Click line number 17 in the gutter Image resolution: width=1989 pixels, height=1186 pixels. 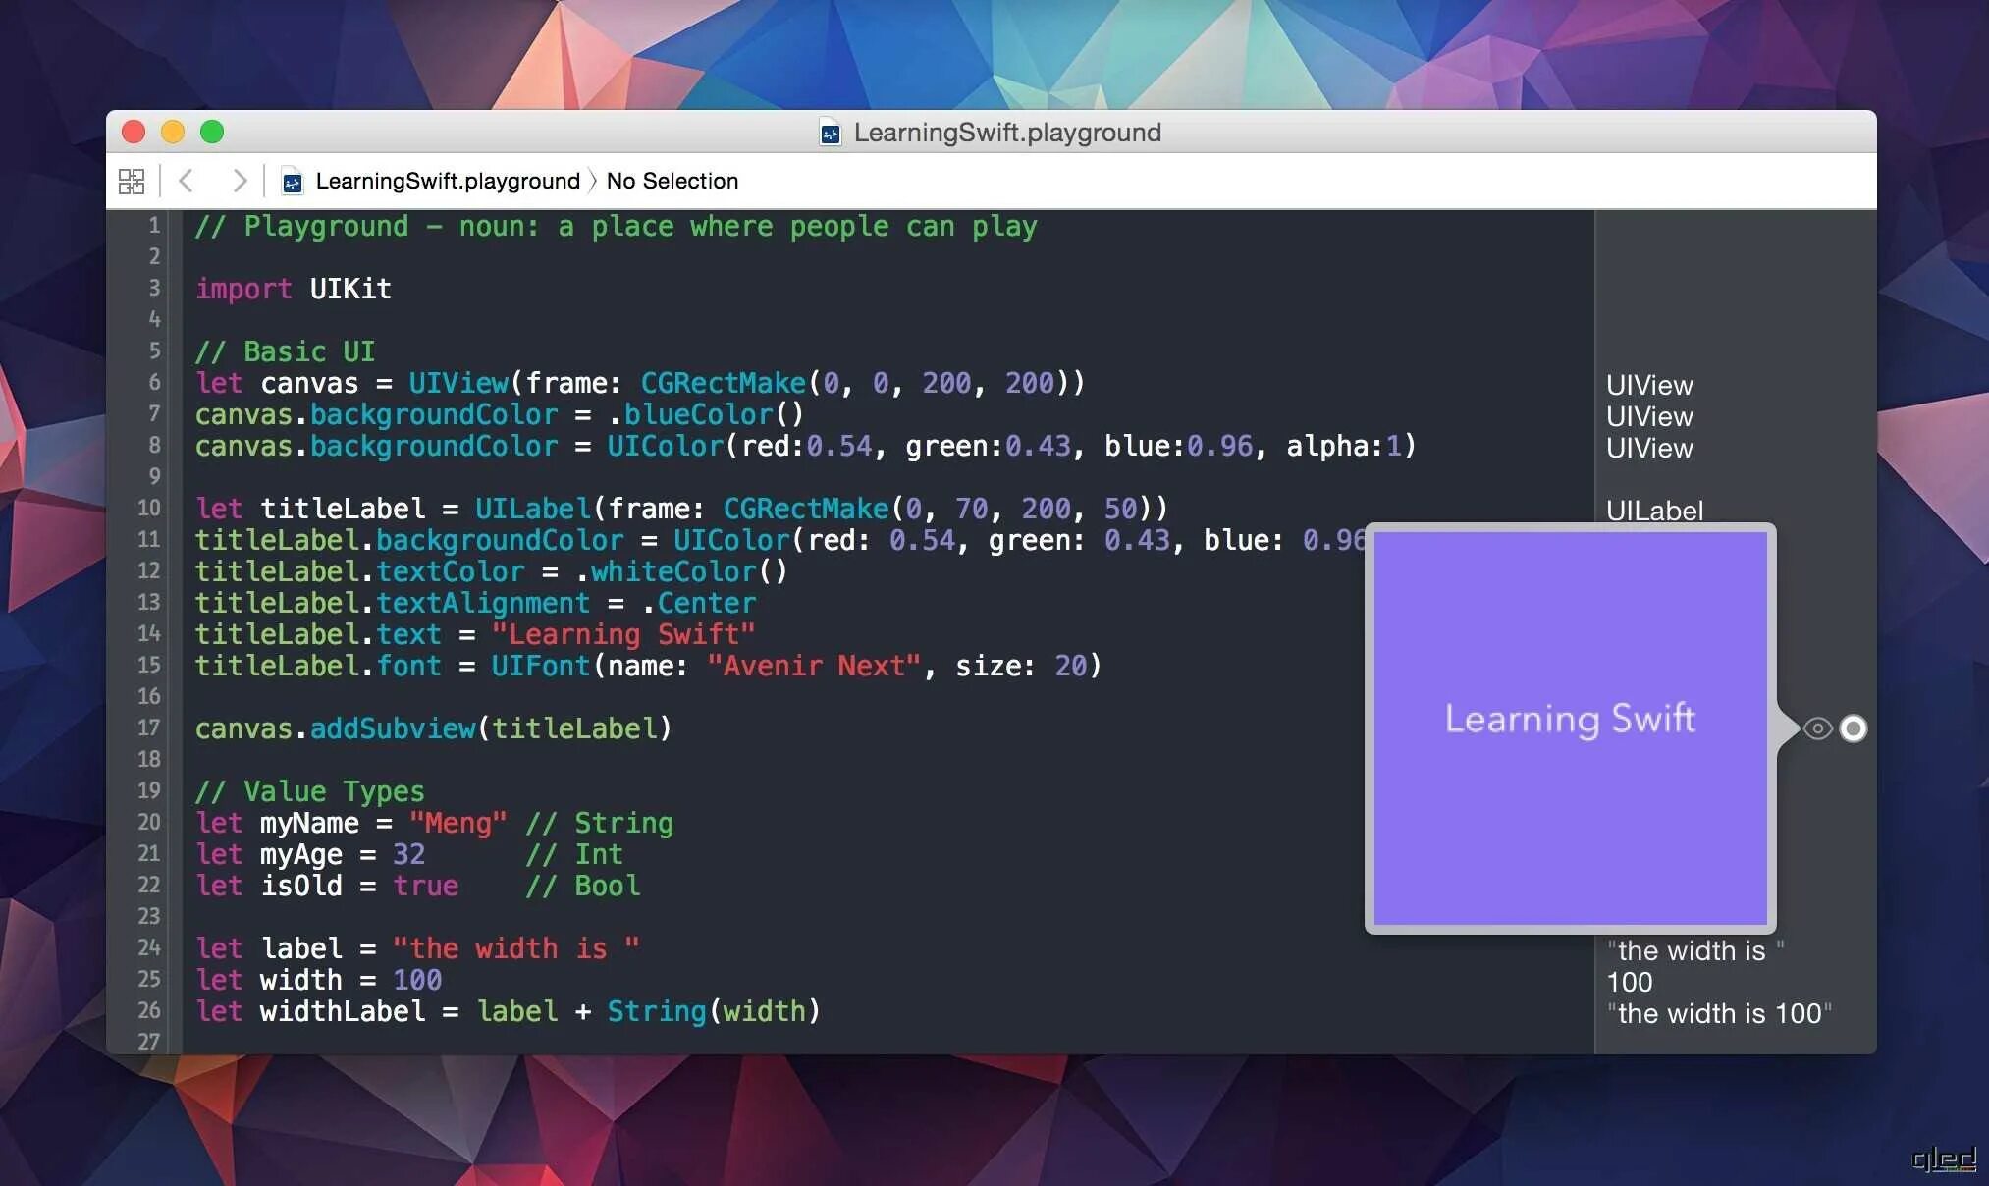pyautogui.click(x=148, y=728)
